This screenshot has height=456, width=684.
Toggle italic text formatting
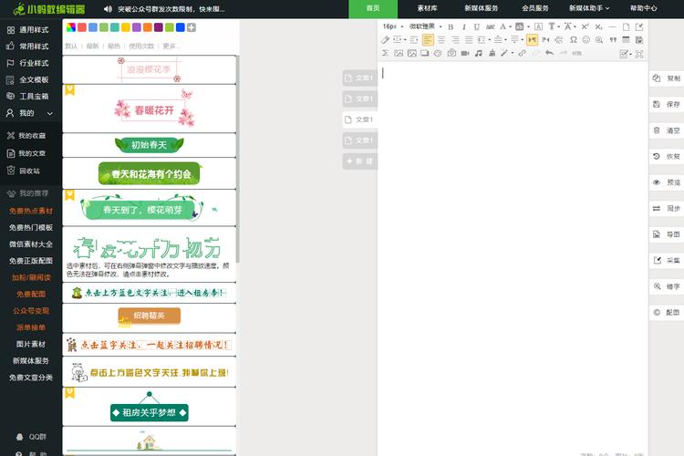463,27
